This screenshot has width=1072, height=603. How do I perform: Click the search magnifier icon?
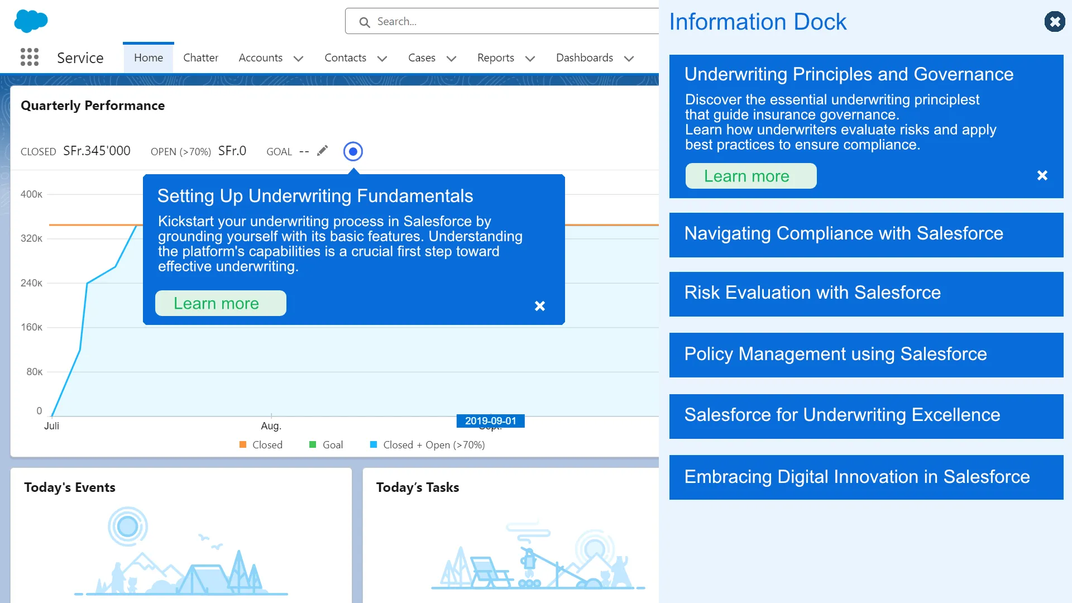(365, 22)
